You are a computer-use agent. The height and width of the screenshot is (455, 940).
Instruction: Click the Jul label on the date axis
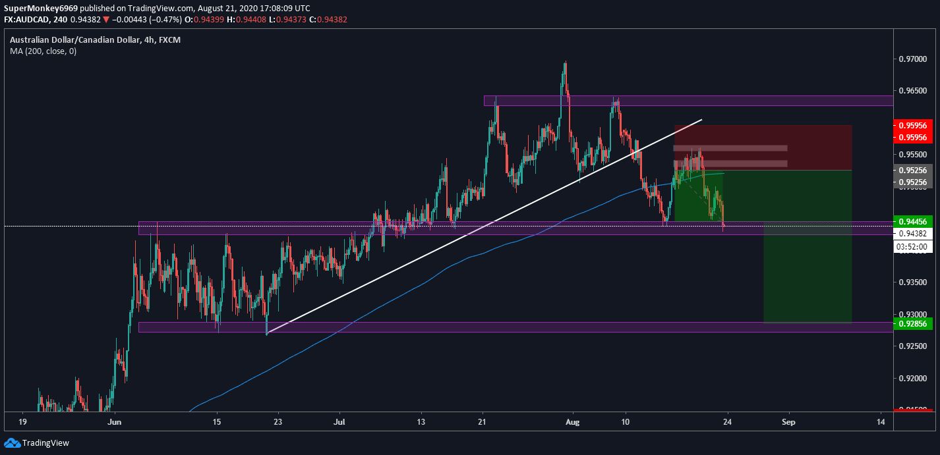click(x=339, y=421)
